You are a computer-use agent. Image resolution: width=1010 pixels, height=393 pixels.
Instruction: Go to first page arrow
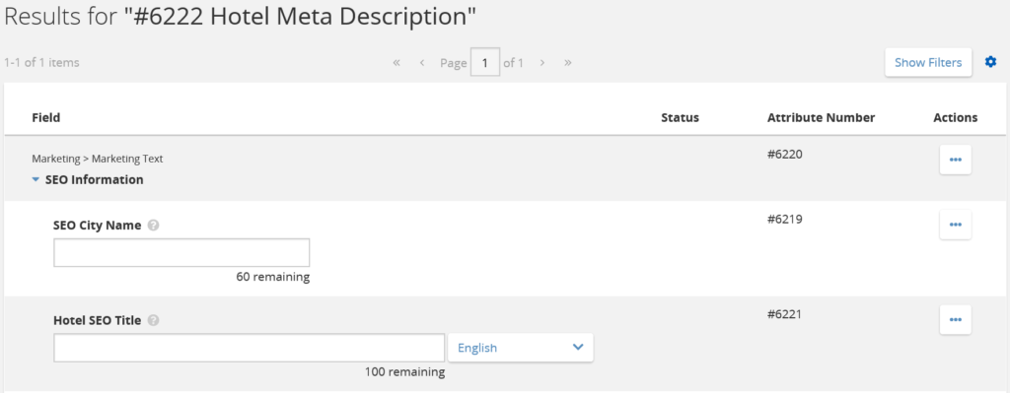[397, 62]
